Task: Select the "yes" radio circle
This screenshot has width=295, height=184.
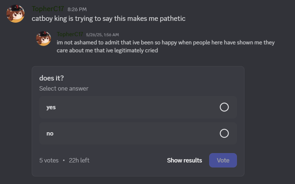Action: (x=224, y=107)
